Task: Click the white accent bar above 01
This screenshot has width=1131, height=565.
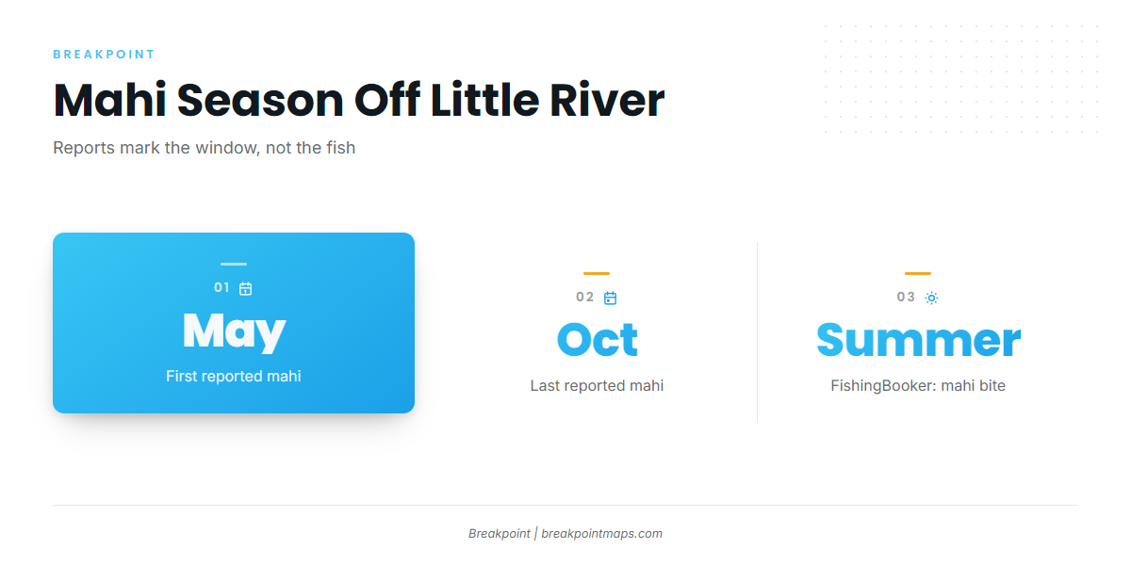Action: (x=234, y=264)
